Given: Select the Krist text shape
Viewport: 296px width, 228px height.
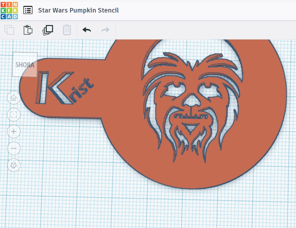Looking at the screenshot, I should (x=65, y=88).
